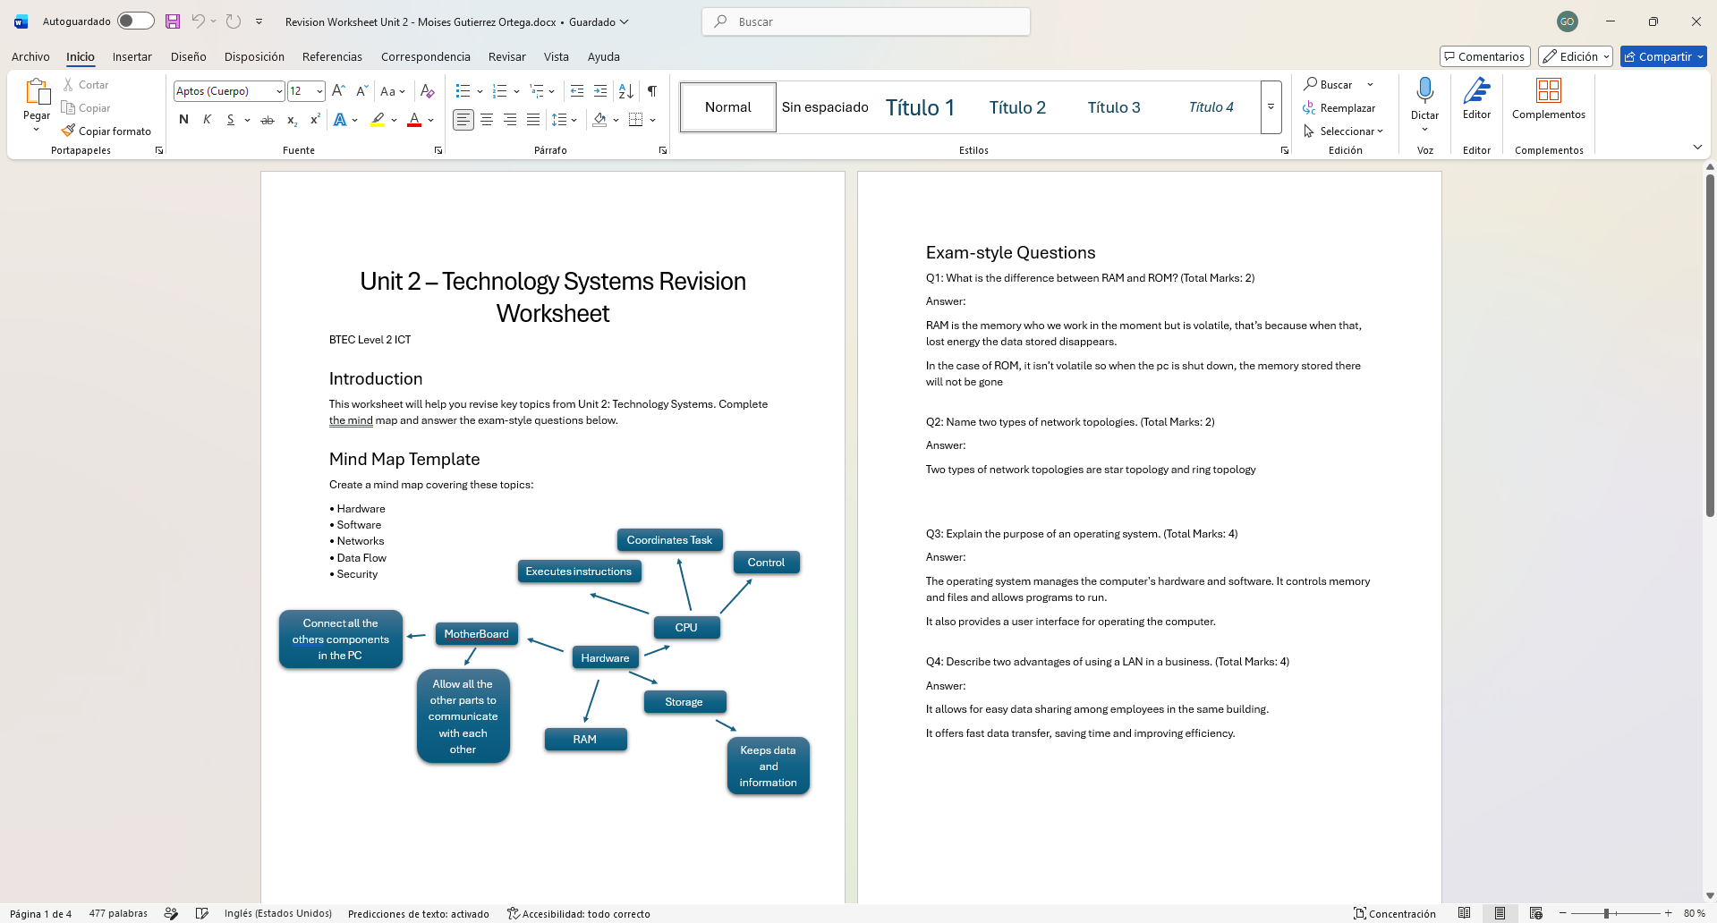This screenshot has width=1717, height=923.
Task: Collapse the ribbon chevron
Action: point(1697,147)
